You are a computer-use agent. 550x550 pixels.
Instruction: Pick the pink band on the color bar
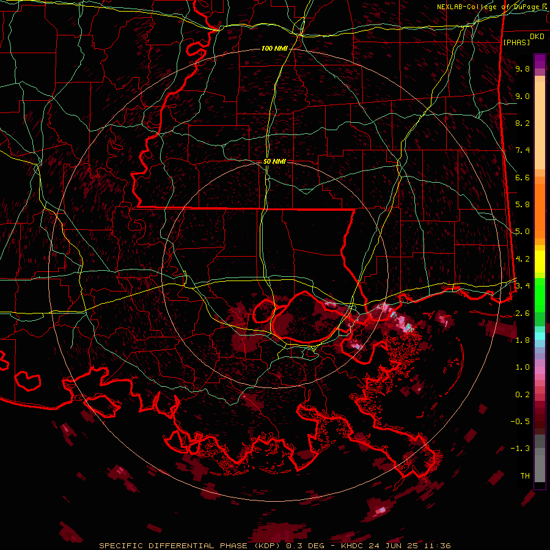[x=540, y=370]
